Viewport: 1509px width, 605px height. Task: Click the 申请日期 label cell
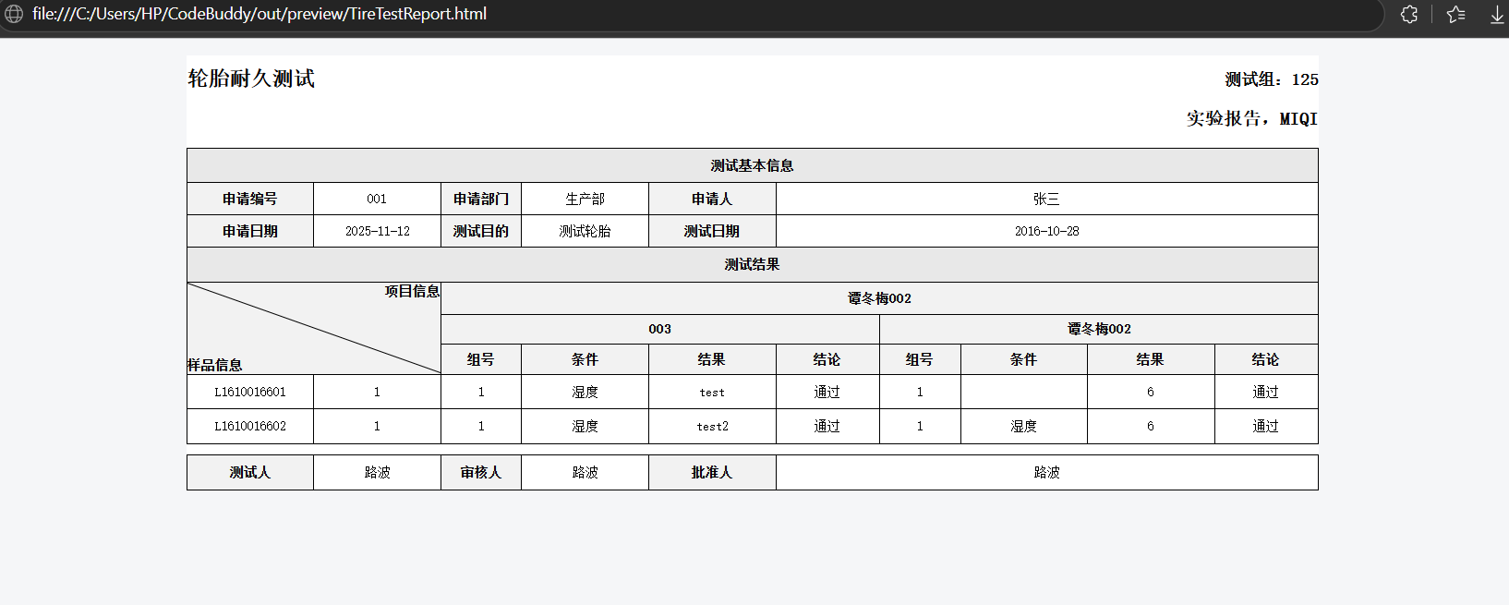point(250,231)
